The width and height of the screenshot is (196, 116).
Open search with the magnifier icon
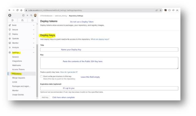(31, 15)
